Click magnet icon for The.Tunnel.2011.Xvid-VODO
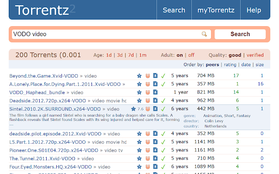 point(148,158)
